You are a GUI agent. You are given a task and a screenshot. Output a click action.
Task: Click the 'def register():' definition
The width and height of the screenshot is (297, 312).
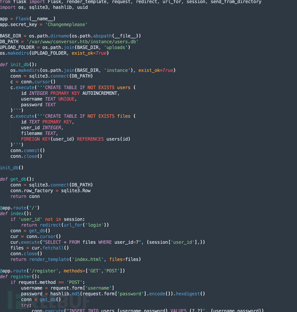click(20, 277)
